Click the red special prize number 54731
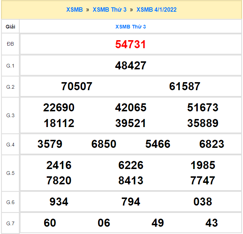This screenshot has width=243, height=234. tap(131, 45)
